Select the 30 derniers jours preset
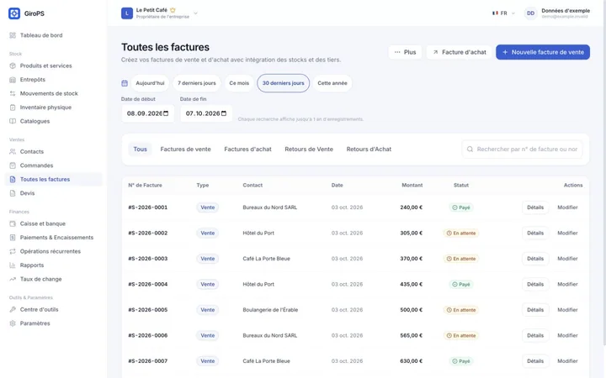 pyautogui.click(x=284, y=83)
